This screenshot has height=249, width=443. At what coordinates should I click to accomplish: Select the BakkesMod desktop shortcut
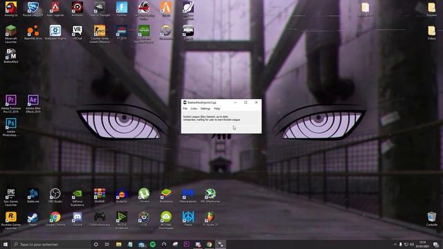pos(11,55)
